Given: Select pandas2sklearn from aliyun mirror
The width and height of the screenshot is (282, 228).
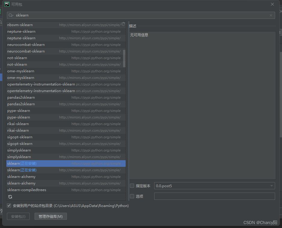Looking at the screenshot, I should pyautogui.click(x=66, y=104).
